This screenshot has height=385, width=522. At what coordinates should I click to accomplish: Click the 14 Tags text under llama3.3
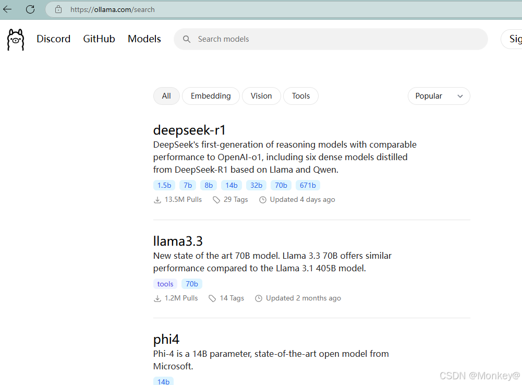click(232, 298)
